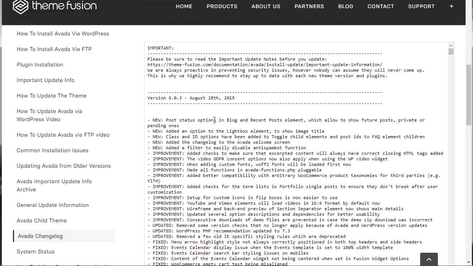Screen dimensions: 473x266
Task: Open the plus menu in navigation
Action: pos(452,6)
